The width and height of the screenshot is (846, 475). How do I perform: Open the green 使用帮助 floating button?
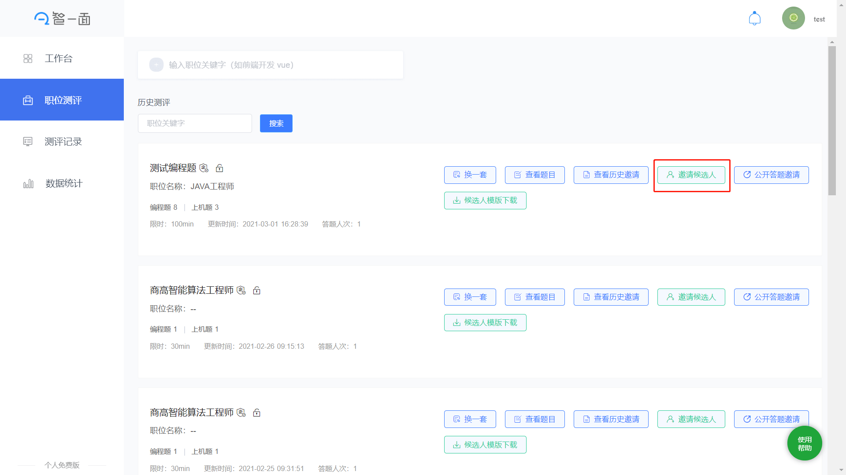point(805,443)
